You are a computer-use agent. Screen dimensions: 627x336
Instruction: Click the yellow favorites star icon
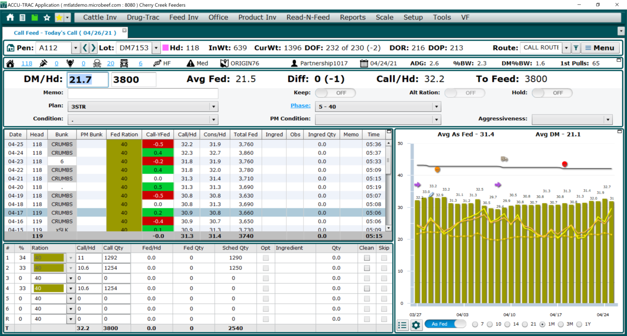59,18
